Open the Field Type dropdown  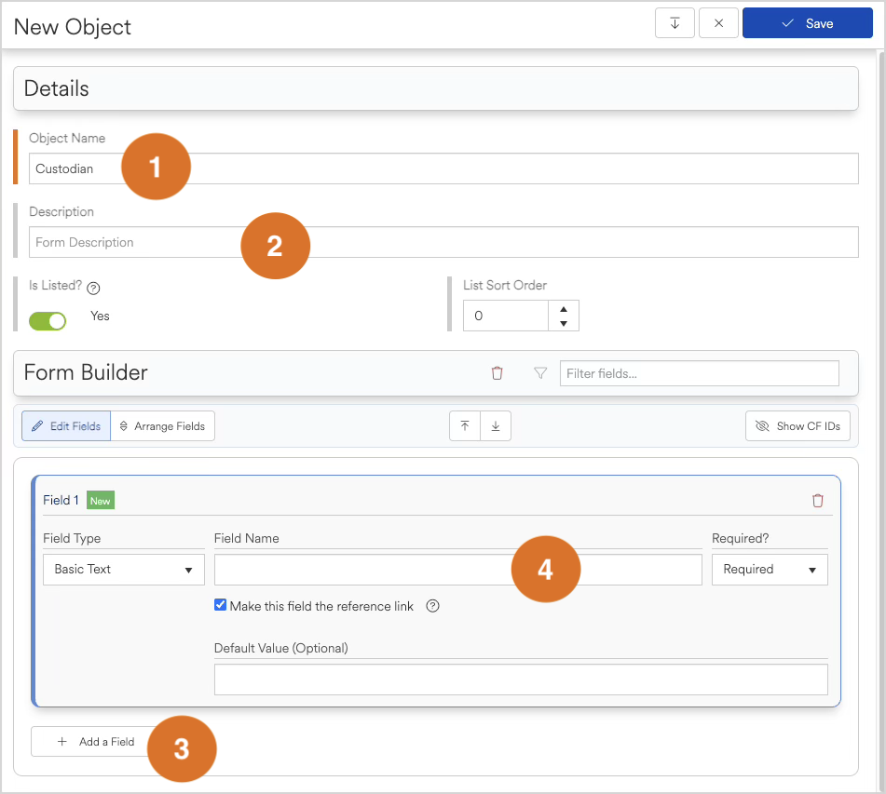124,570
